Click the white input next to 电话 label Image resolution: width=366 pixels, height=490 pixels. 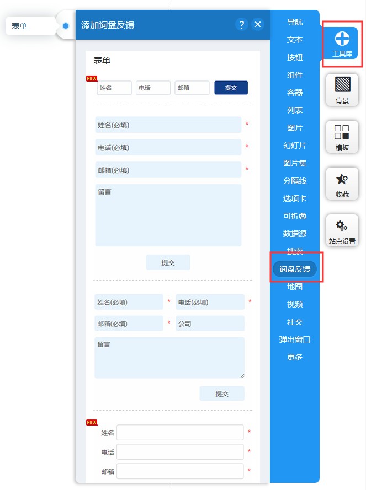[x=180, y=452]
